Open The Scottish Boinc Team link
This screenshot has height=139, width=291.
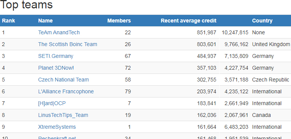(x=68, y=44)
